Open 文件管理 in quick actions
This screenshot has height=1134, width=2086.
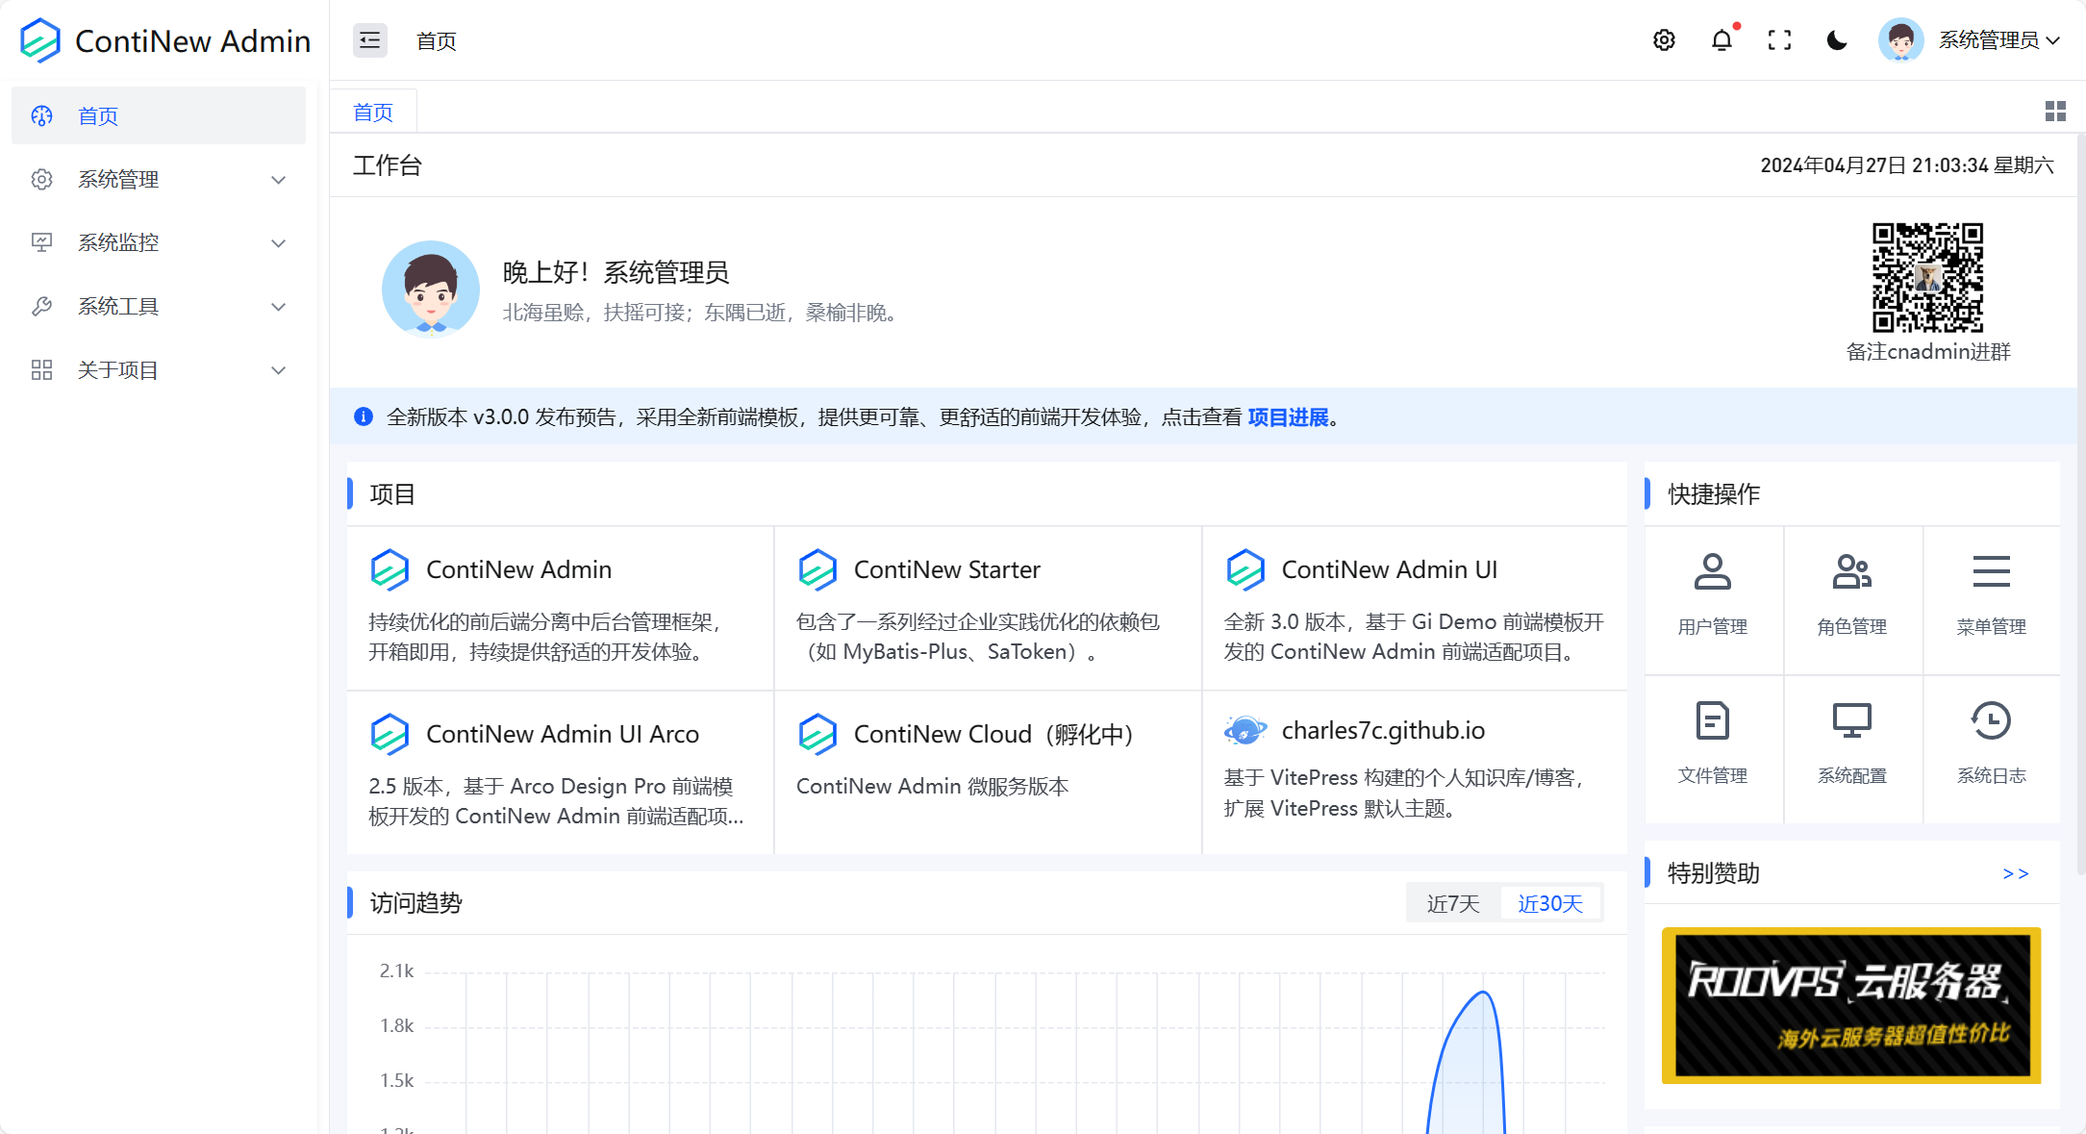(1714, 743)
